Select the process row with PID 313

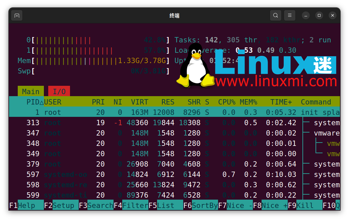[x=174, y=123]
